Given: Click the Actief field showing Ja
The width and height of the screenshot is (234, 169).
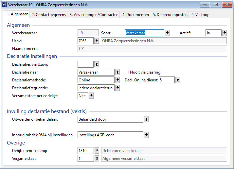Looking at the screenshot, I should pos(213,33).
